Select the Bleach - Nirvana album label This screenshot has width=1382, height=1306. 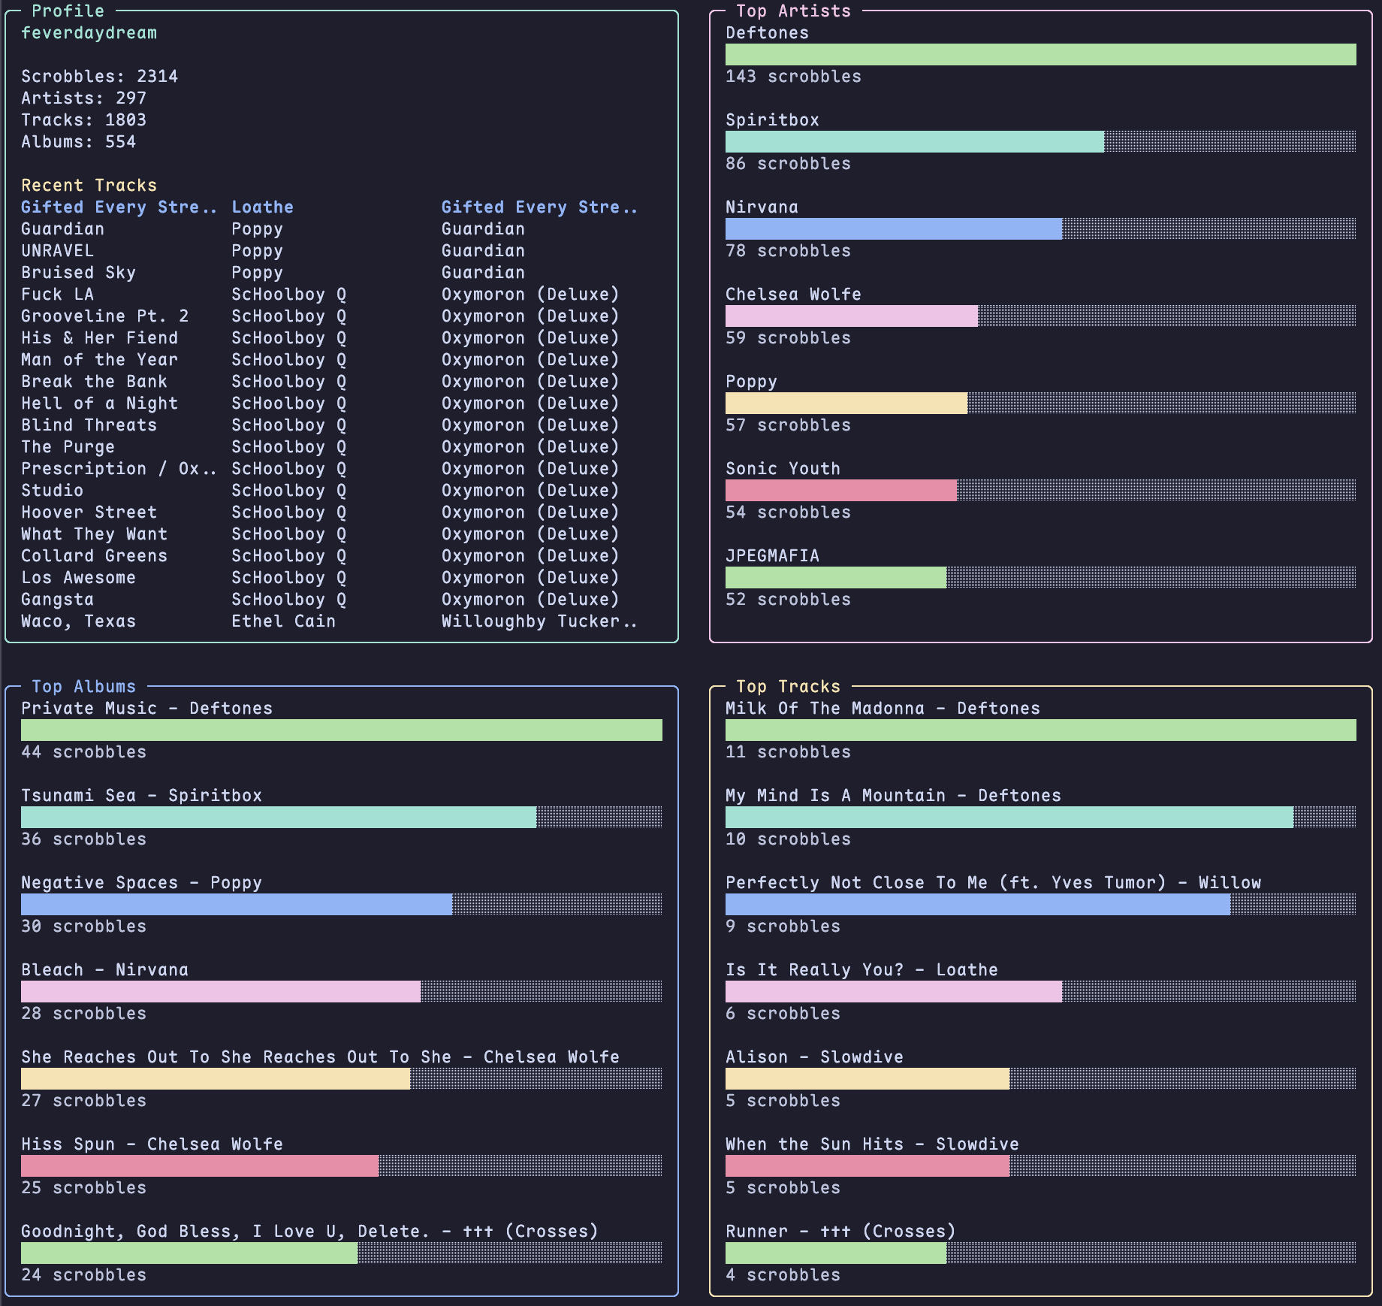coord(104,969)
